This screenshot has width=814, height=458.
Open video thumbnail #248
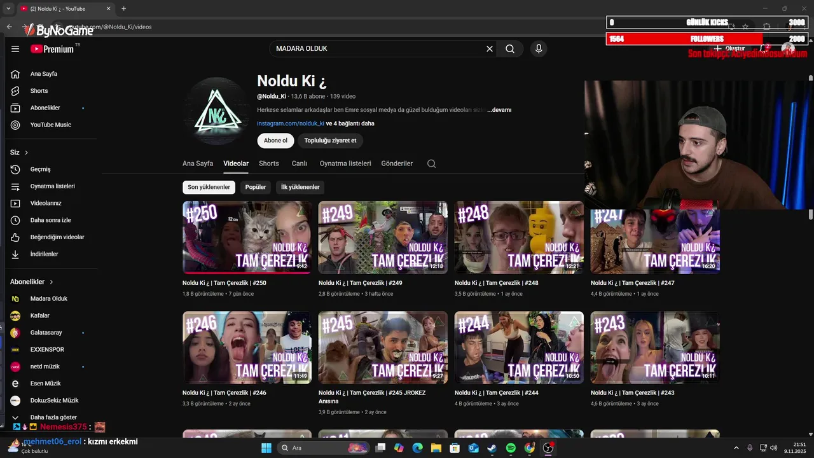coord(519,237)
